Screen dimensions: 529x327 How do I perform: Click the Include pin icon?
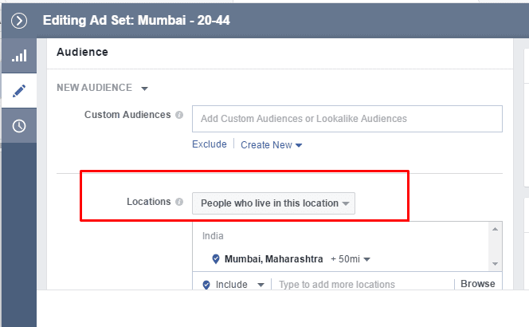tap(206, 285)
